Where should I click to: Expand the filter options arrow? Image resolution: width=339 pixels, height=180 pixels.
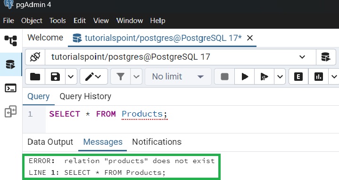pyautogui.click(x=136, y=77)
